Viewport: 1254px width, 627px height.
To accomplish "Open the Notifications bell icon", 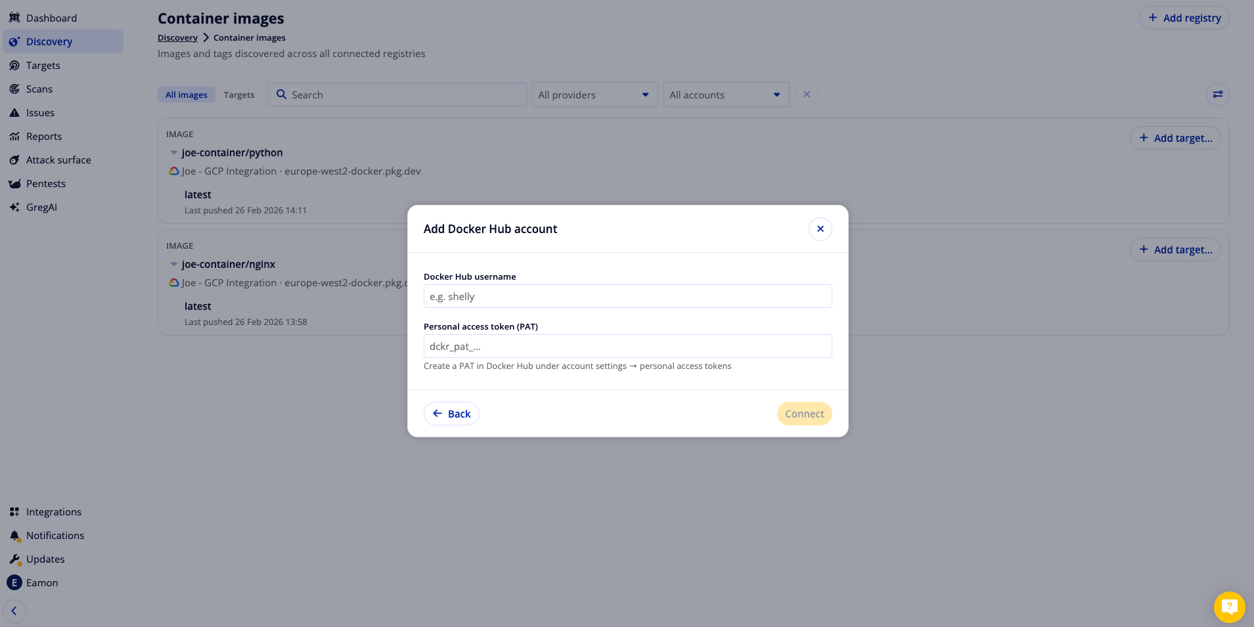I will (x=14, y=536).
